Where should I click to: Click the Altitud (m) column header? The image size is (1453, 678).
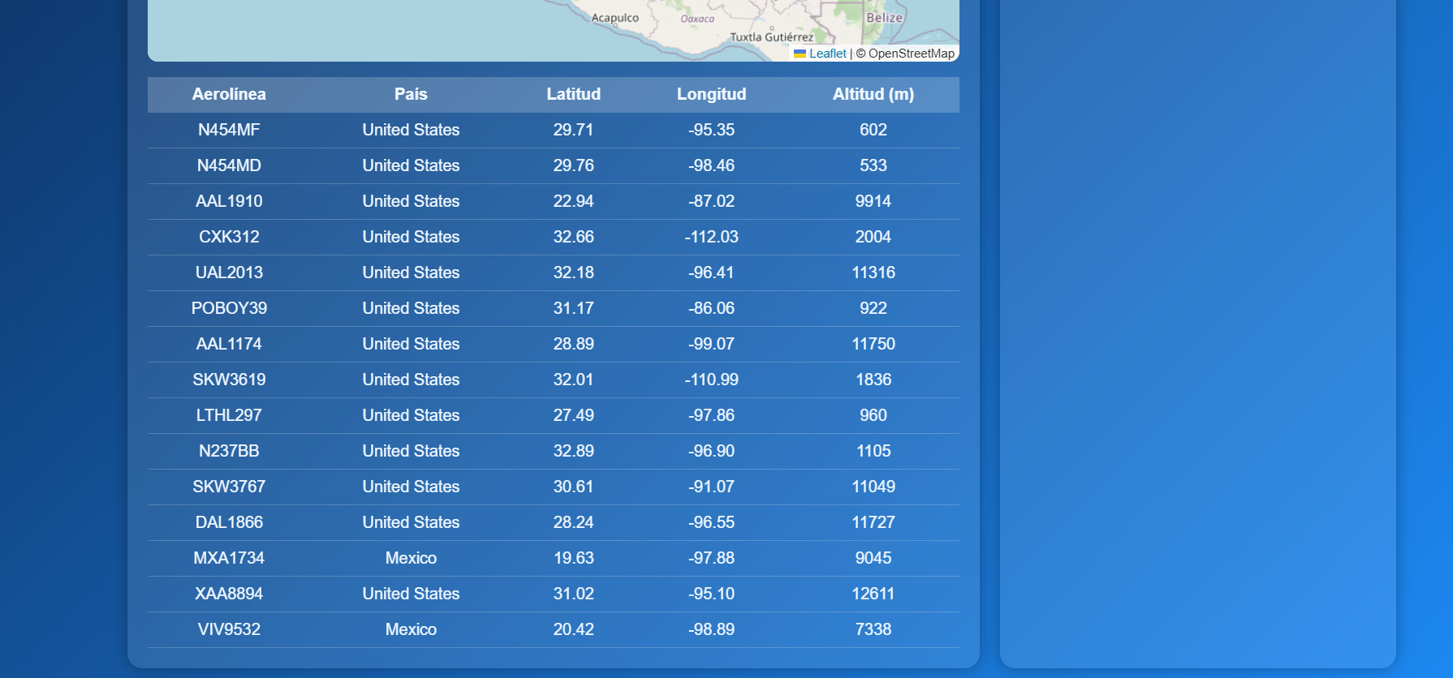(x=873, y=94)
